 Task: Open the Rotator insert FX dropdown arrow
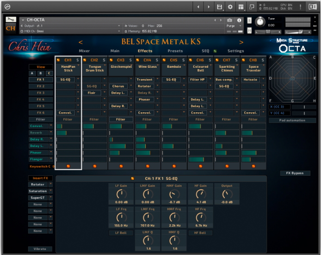click(50, 185)
